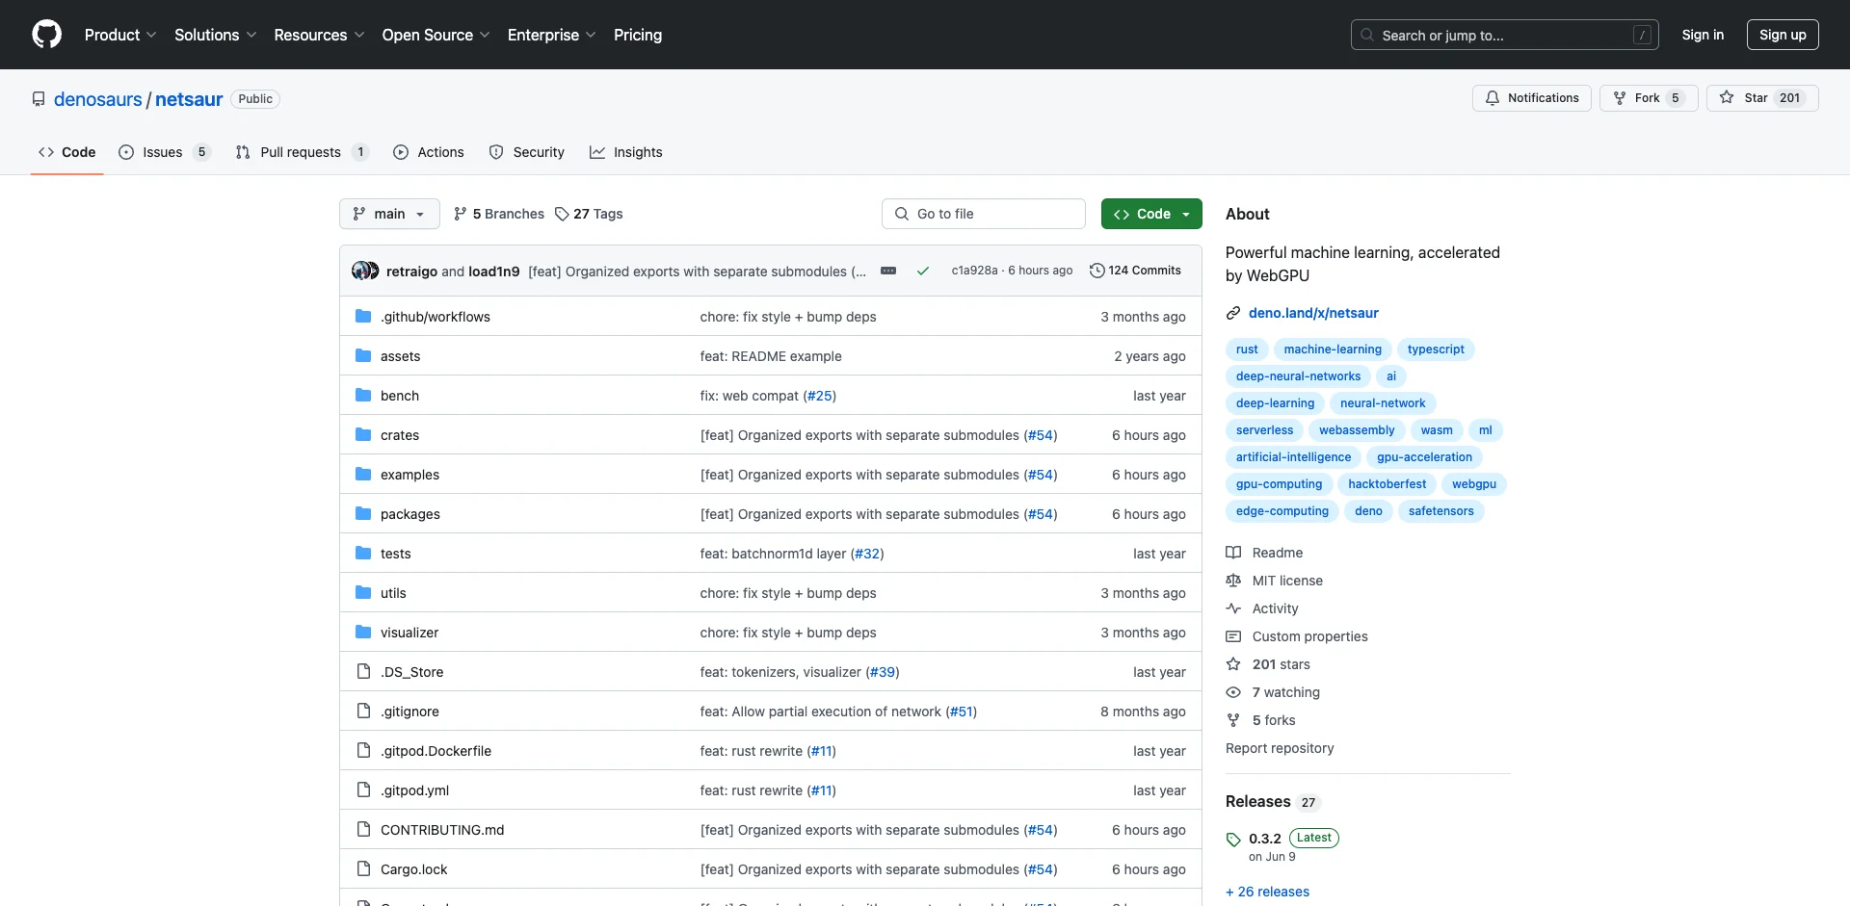
Task: Select the machine-learning topic tag
Action: [x=1333, y=349]
